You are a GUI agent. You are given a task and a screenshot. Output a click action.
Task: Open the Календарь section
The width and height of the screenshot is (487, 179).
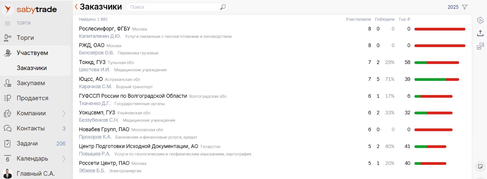[32, 158]
